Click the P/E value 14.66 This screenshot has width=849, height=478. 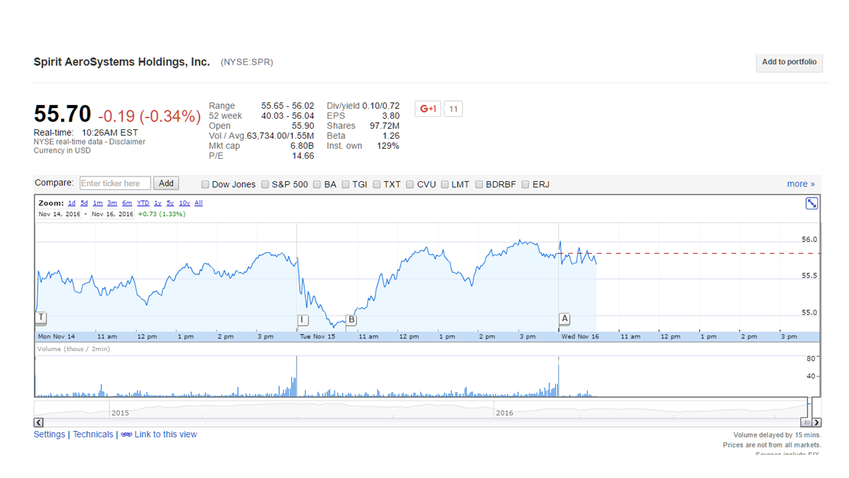(x=303, y=155)
